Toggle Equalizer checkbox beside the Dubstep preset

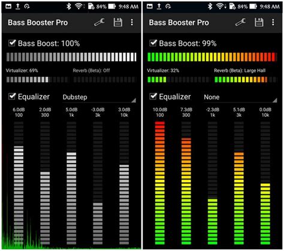[12, 96]
